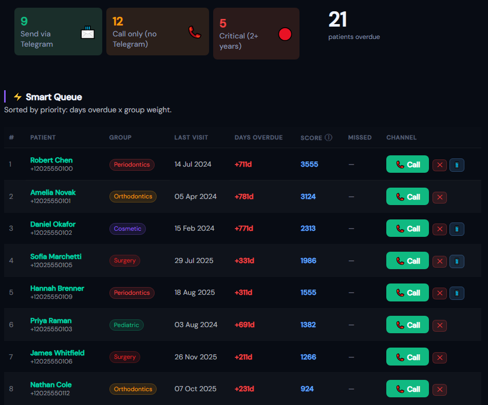
Task: Click the Periodontics tag in Hannah Brenner's row
Action: tap(132, 293)
